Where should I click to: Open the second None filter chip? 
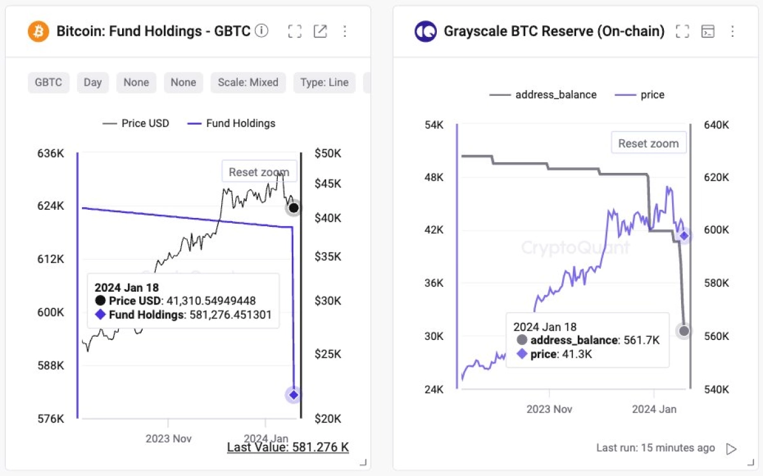(183, 83)
